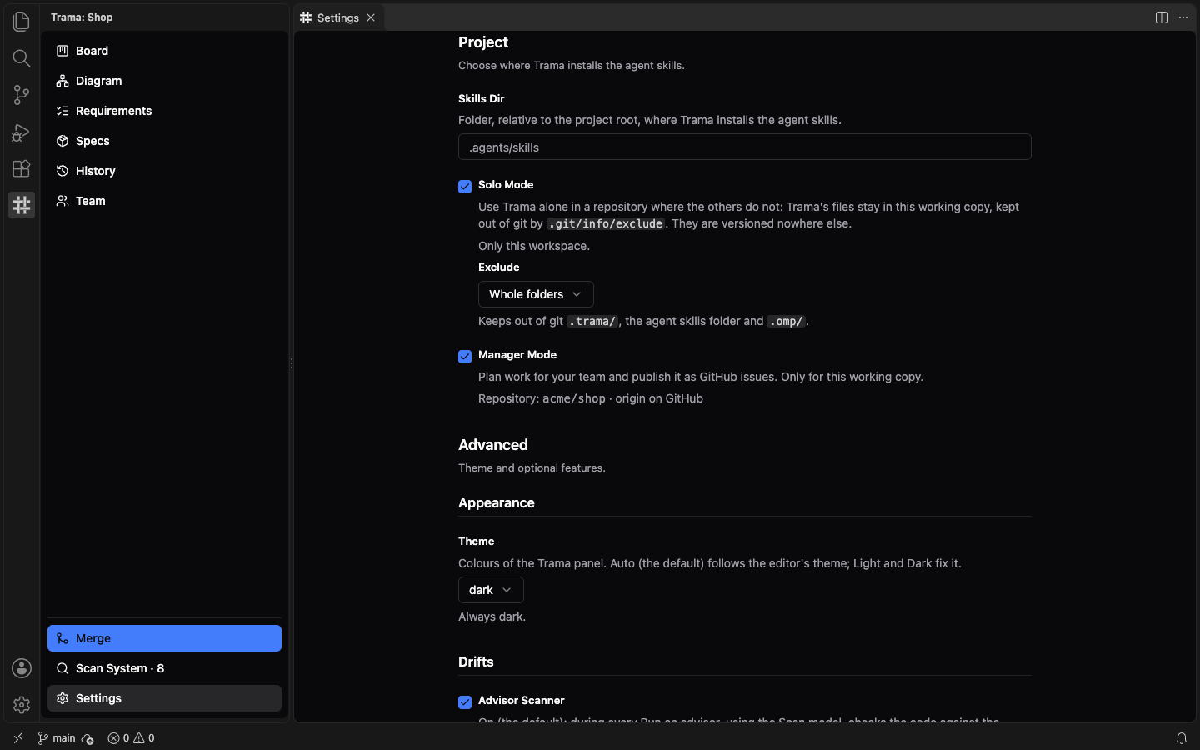Open Board in the Trama sidebar
Viewport: 1200px width, 750px height.
(164, 51)
